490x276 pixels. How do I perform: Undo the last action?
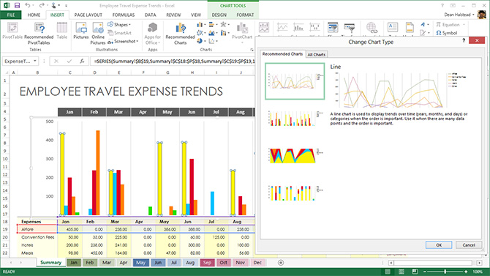click(x=28, y=5)
